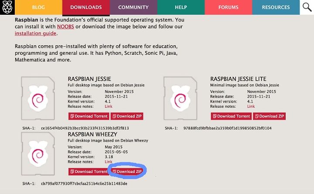Click the RASPBIAN WHEEZY heading

coord(92,134)
